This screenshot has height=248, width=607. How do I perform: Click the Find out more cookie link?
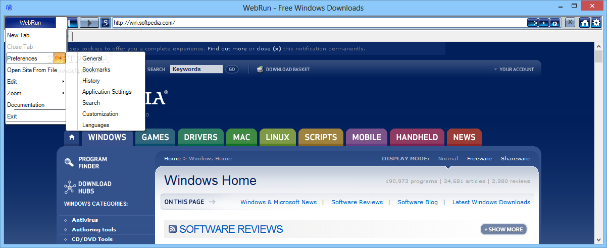point(227,49)
